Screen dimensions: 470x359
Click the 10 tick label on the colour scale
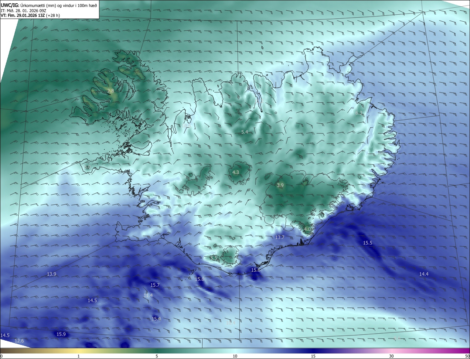point(235,356)
